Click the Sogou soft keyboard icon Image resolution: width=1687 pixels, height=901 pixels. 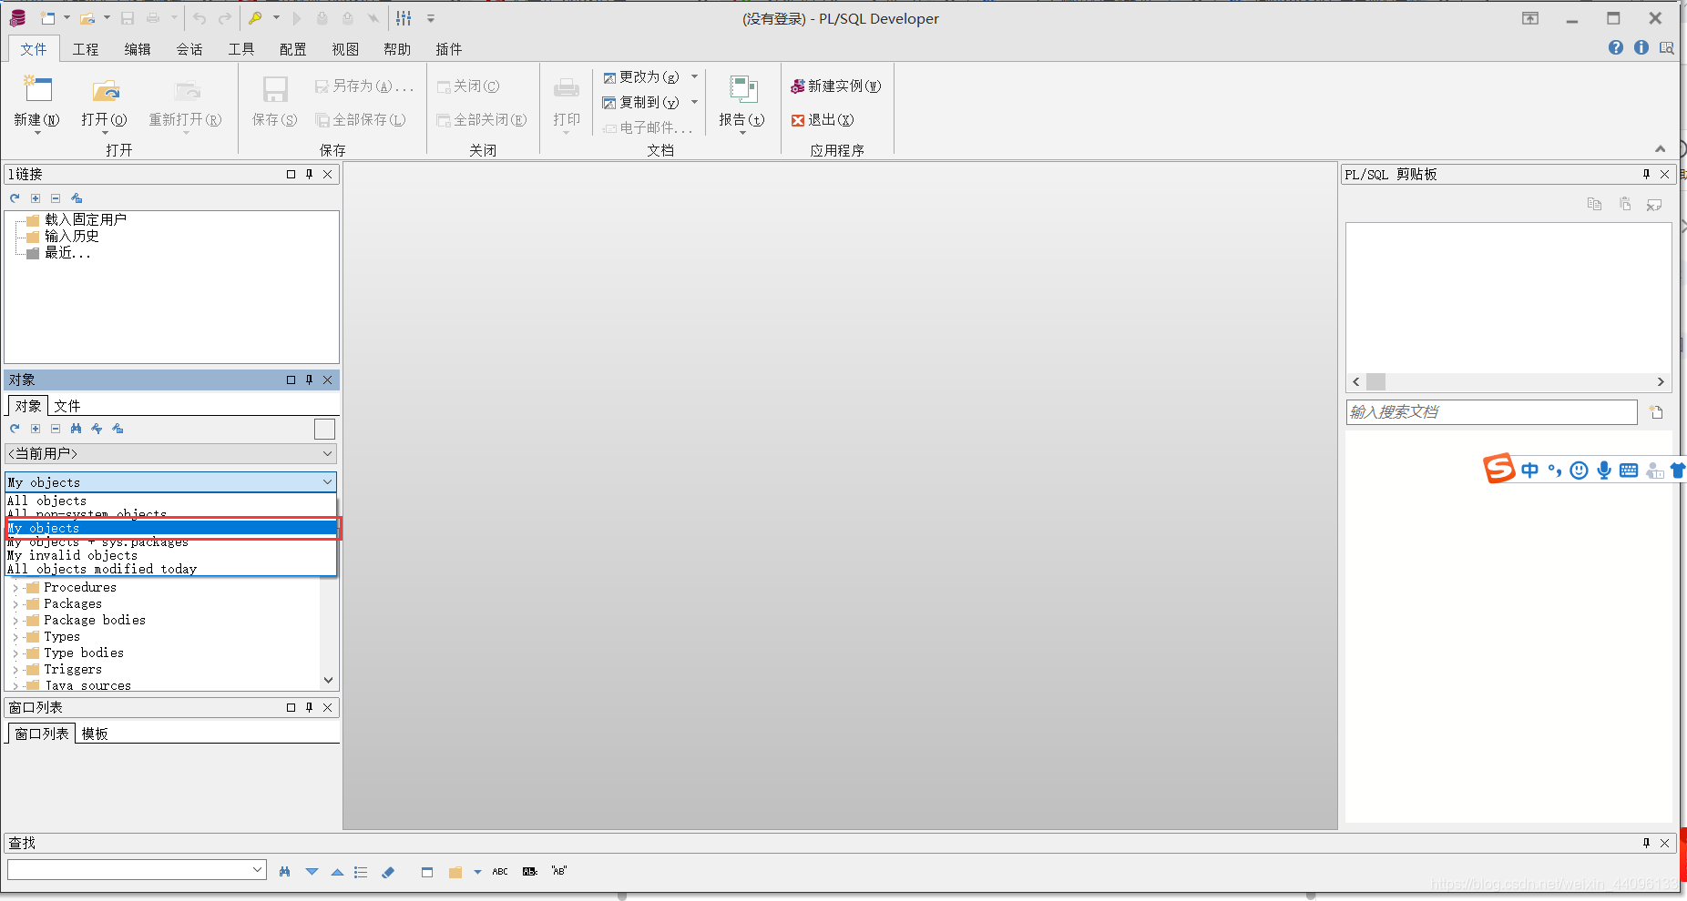[x=1629, y=471]
